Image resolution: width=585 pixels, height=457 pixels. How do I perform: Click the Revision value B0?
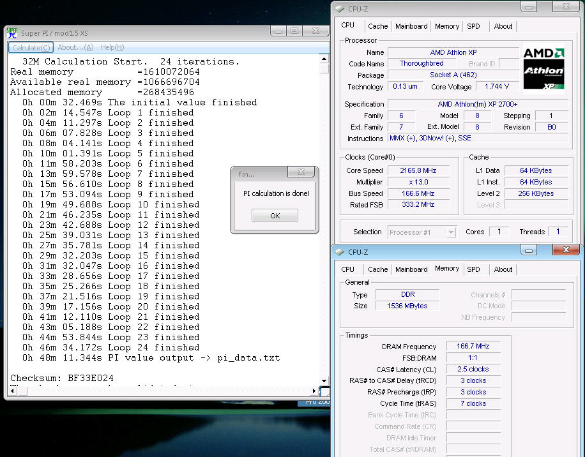point(551,127)
